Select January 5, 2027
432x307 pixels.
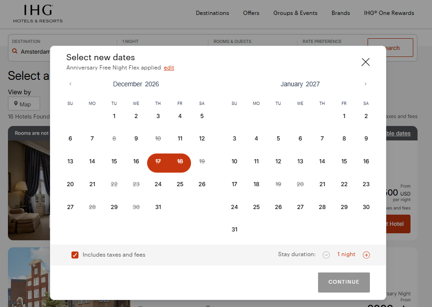(278, 139)
